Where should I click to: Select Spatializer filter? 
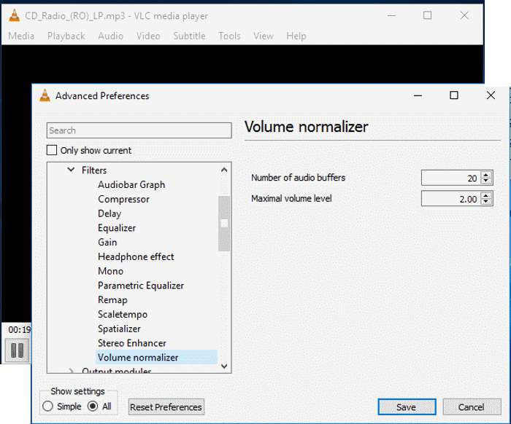click(119, 329)
